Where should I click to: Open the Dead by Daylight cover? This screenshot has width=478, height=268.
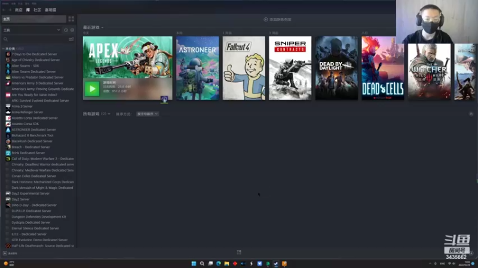click(x=336, y=68)
